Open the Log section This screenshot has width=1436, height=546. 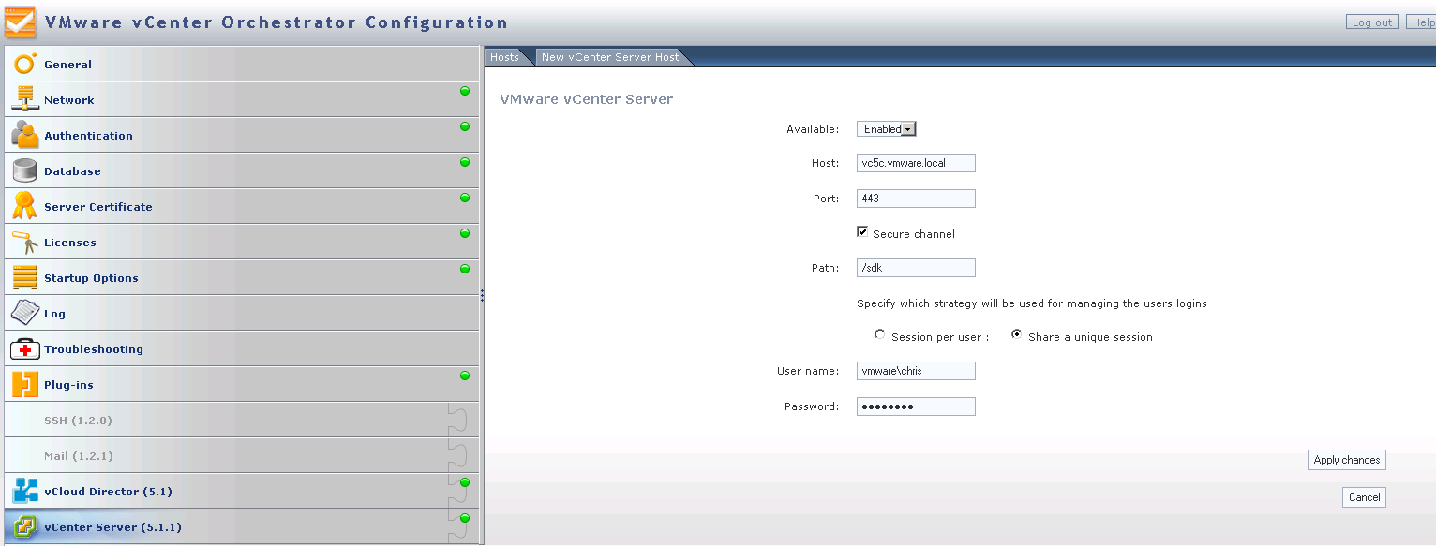tap(242, 313)
